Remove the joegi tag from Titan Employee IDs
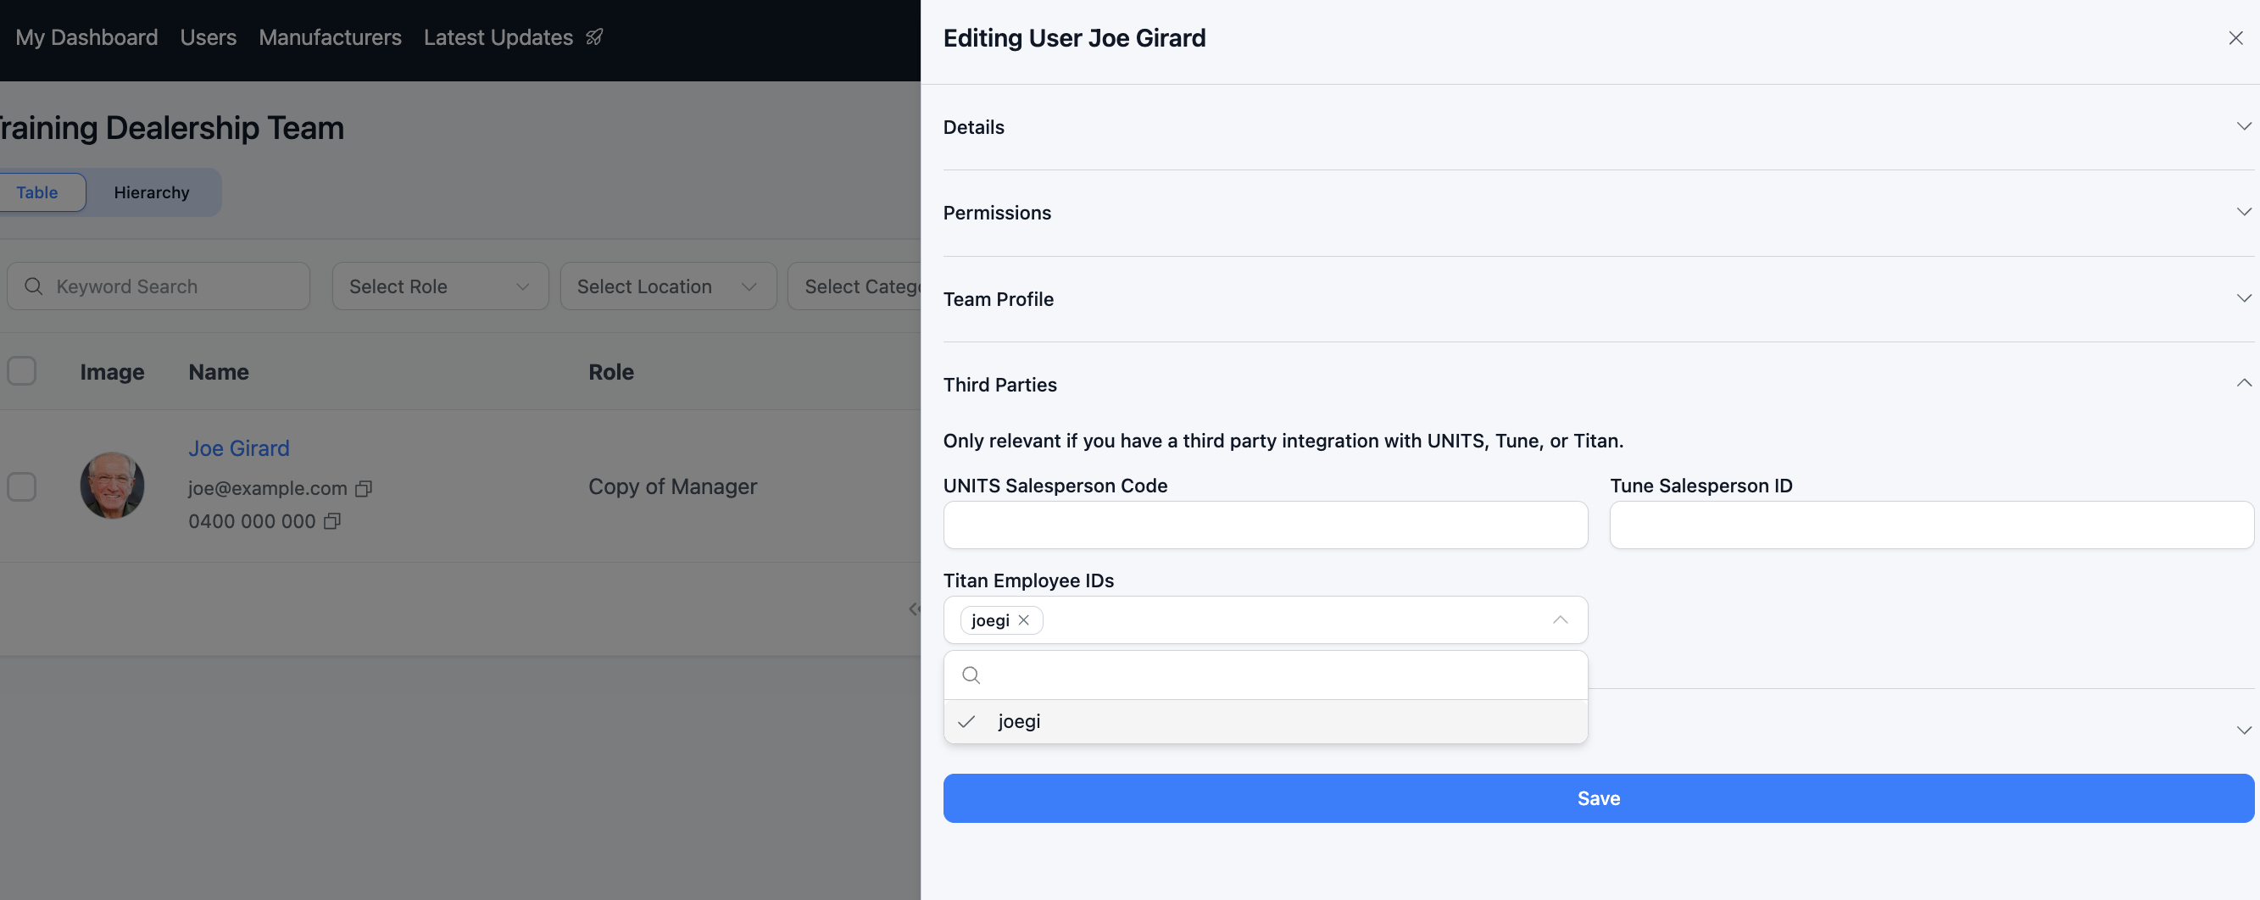The height and width of the screenshot is (900, 2260). pos(1024,620)
